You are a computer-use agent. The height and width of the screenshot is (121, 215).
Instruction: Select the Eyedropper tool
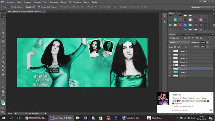click(x=3, y=37)
